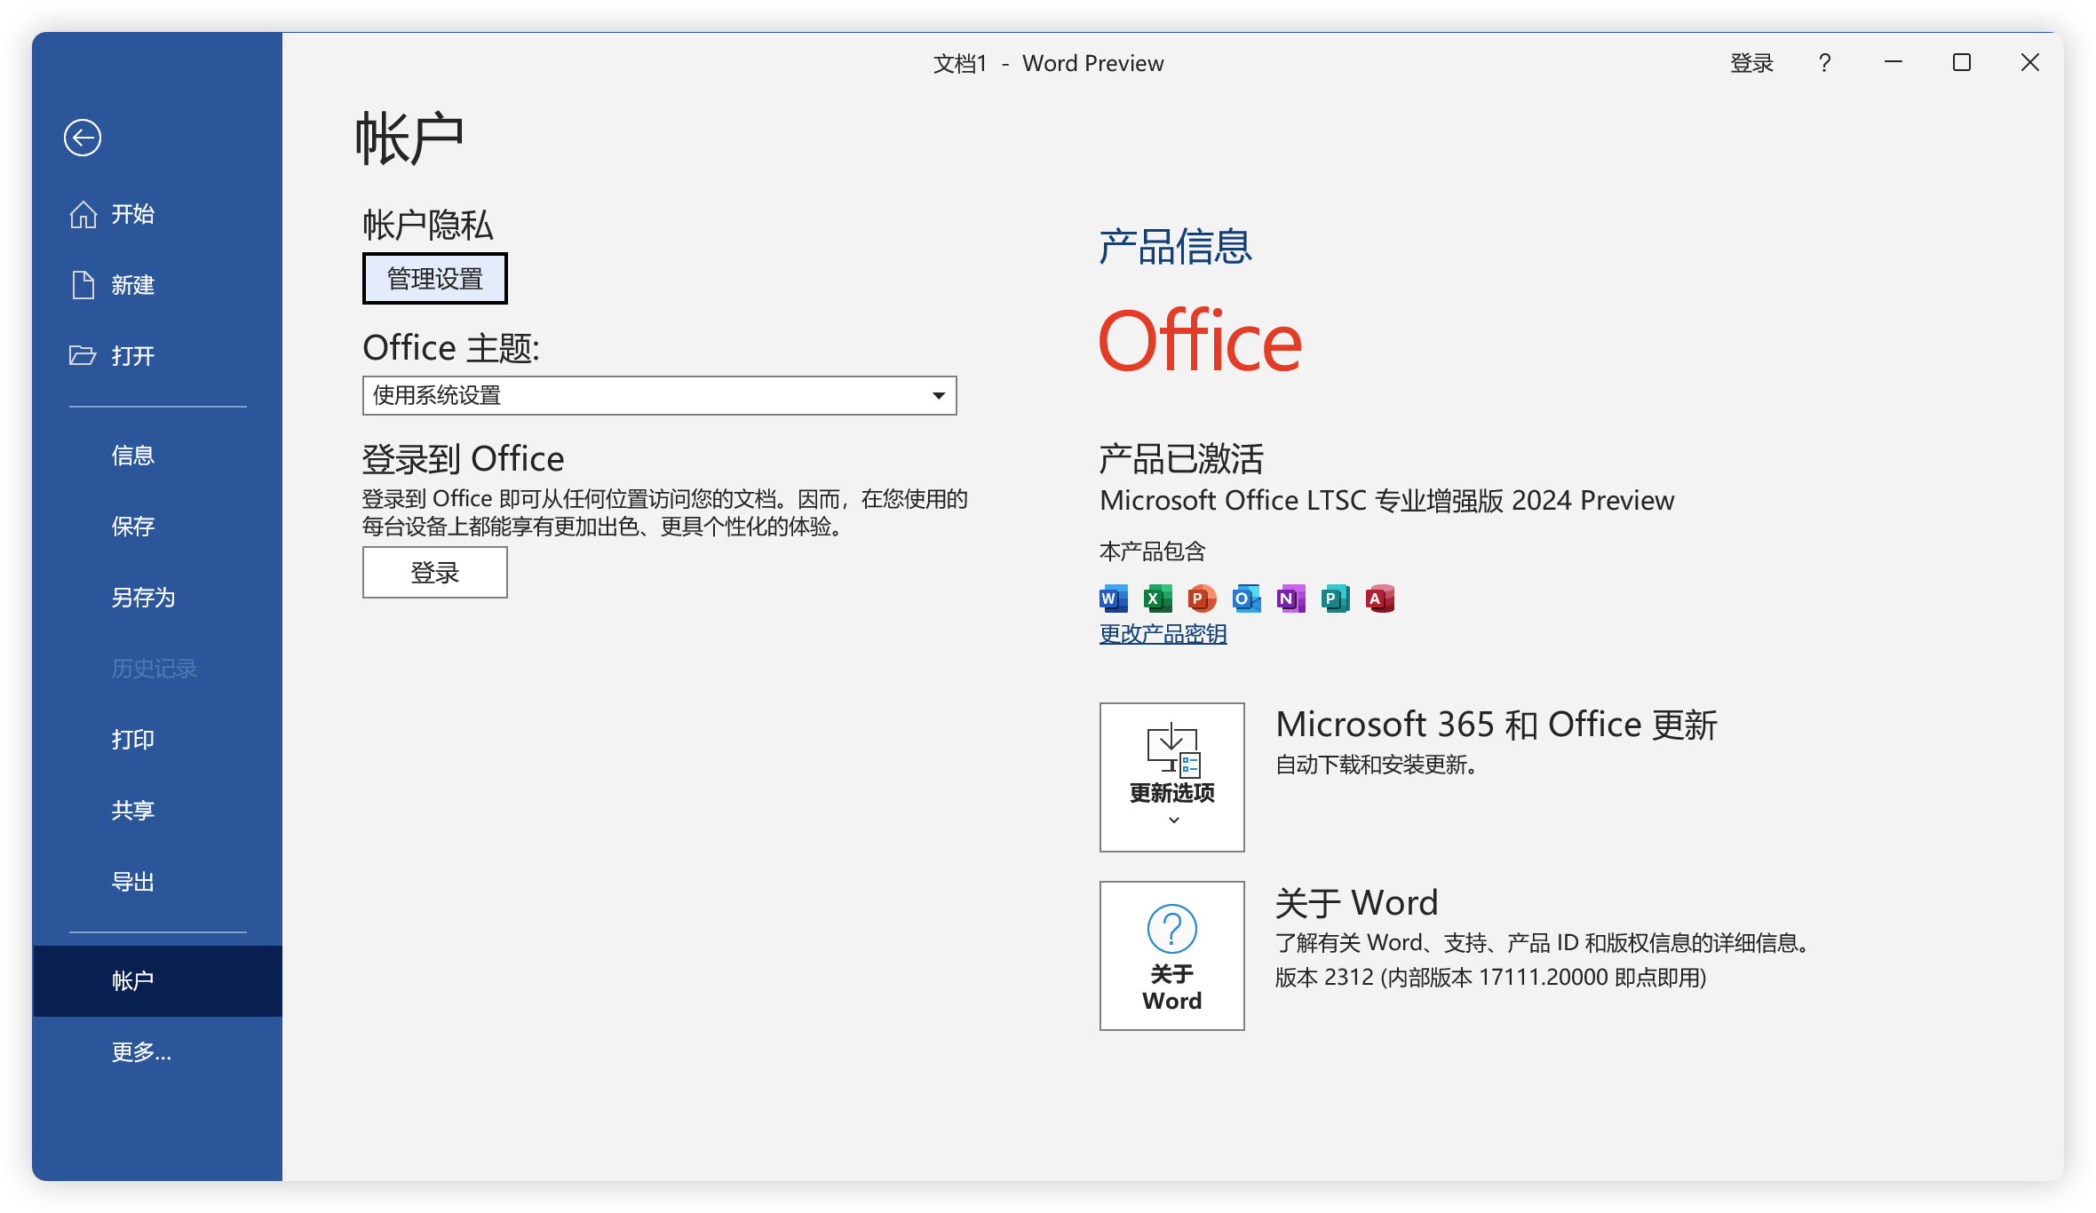Image resolution: width=2096 pixels, height=1213 pixels.
Task: Click the Excel app icon
Action: (x=1158, y=599)
